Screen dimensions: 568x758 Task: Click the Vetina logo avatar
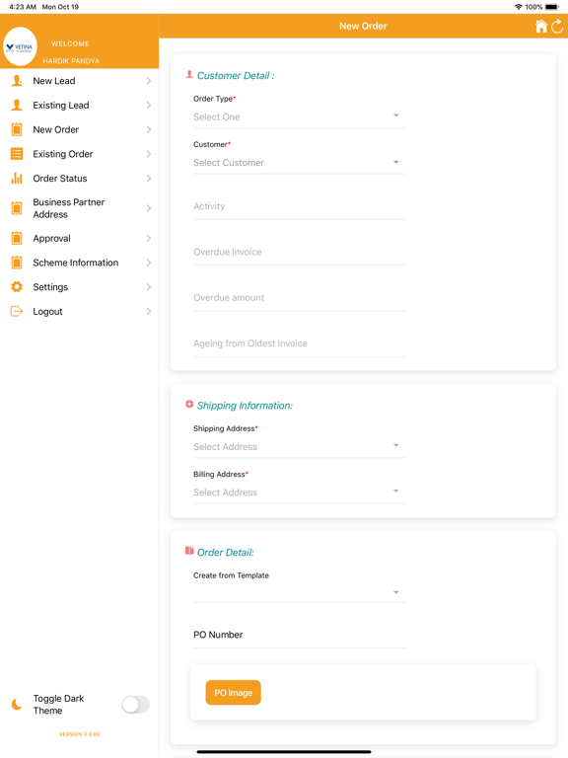point(21,47)
